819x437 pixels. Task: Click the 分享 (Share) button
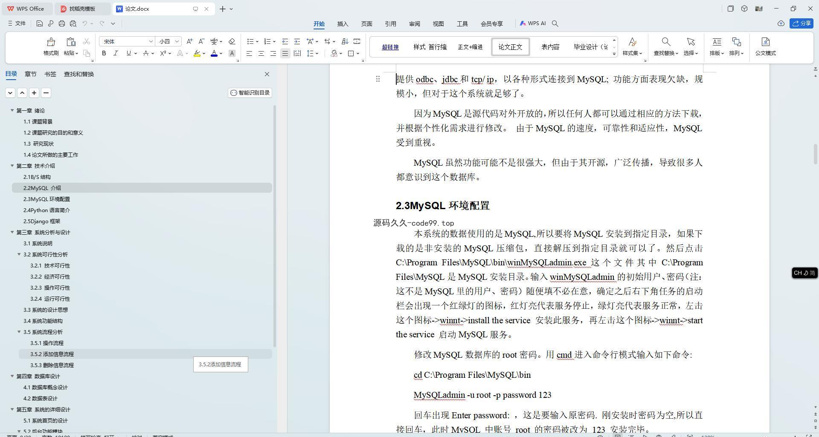tap(801, 23)
